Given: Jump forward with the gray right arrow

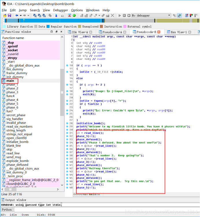Looking at the screenshot, I should pyautogui.click(x=25, y=15).
